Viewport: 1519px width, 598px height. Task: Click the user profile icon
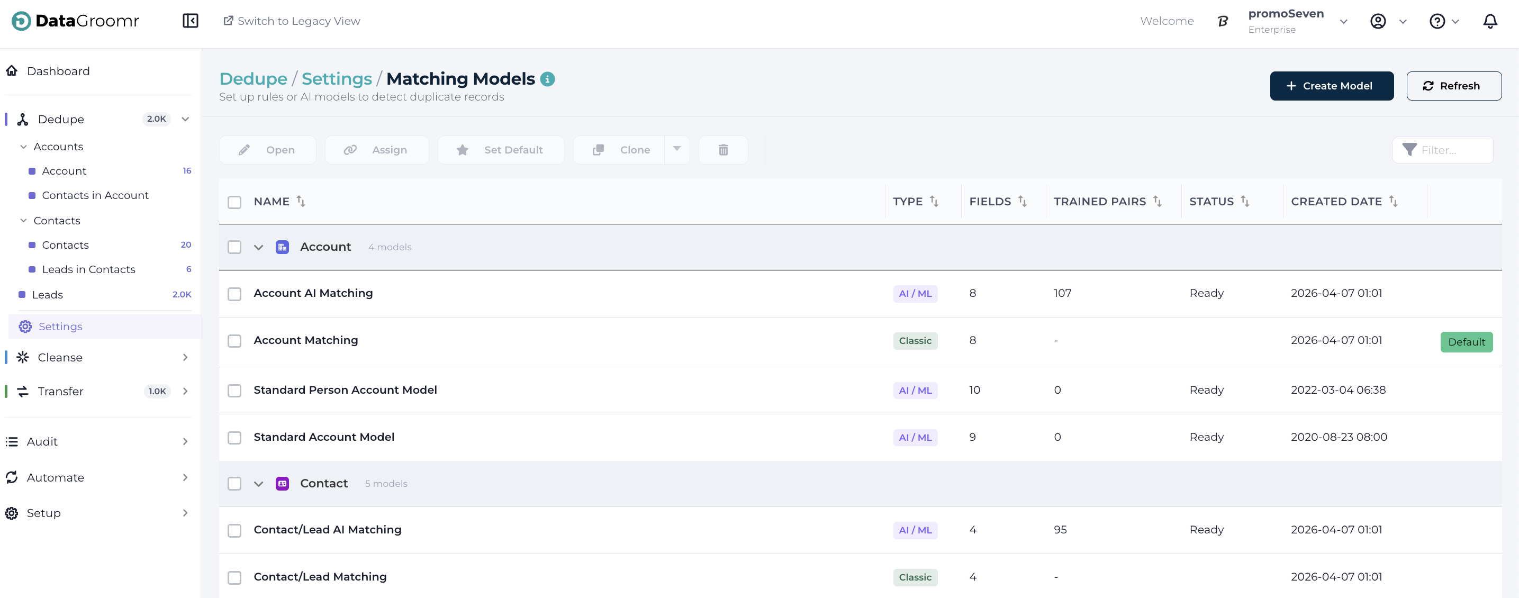point(1378,21)
